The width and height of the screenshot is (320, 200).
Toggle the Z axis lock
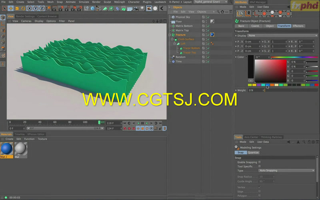(x=42, y=8)
